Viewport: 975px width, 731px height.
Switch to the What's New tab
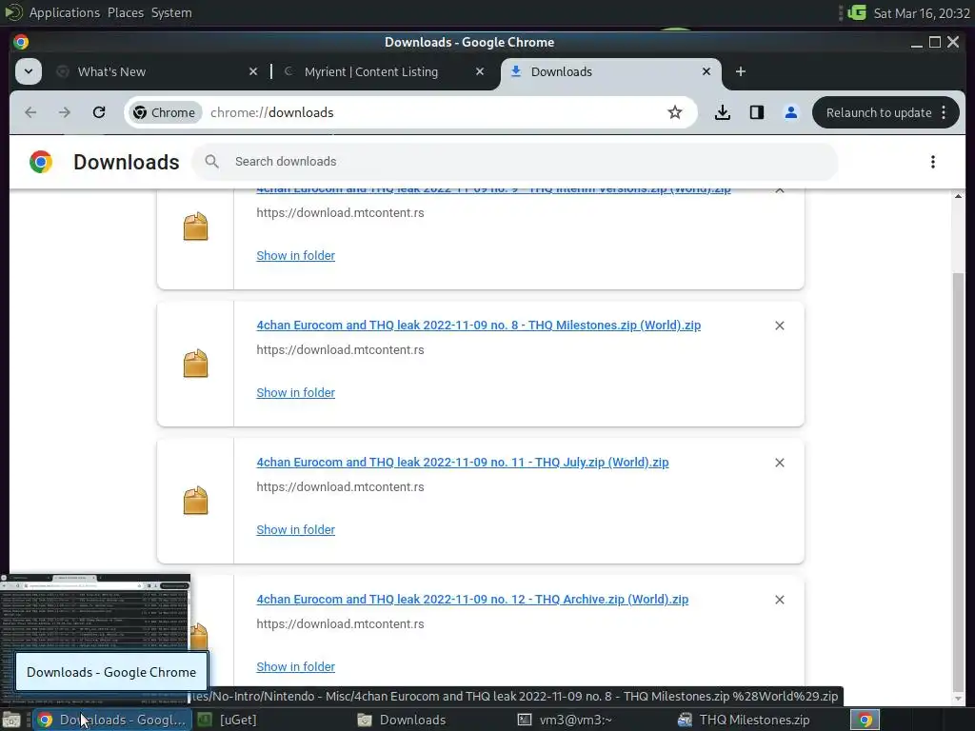[155, 71]
